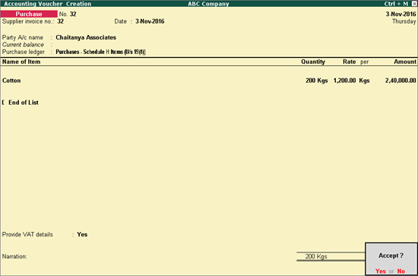Select the Cotton item row
The height and width of the screenshot is (276, 418).
pyautogui.click(x=209, y=81)
